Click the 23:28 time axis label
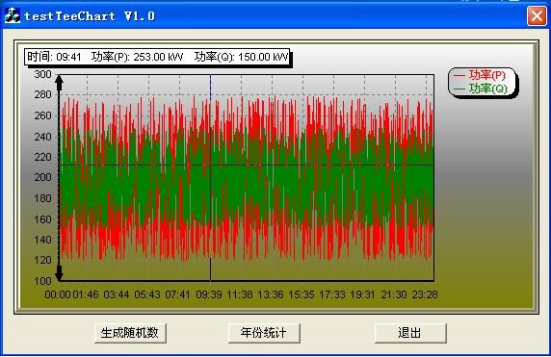551x357 pixels. tap(425, 294)
